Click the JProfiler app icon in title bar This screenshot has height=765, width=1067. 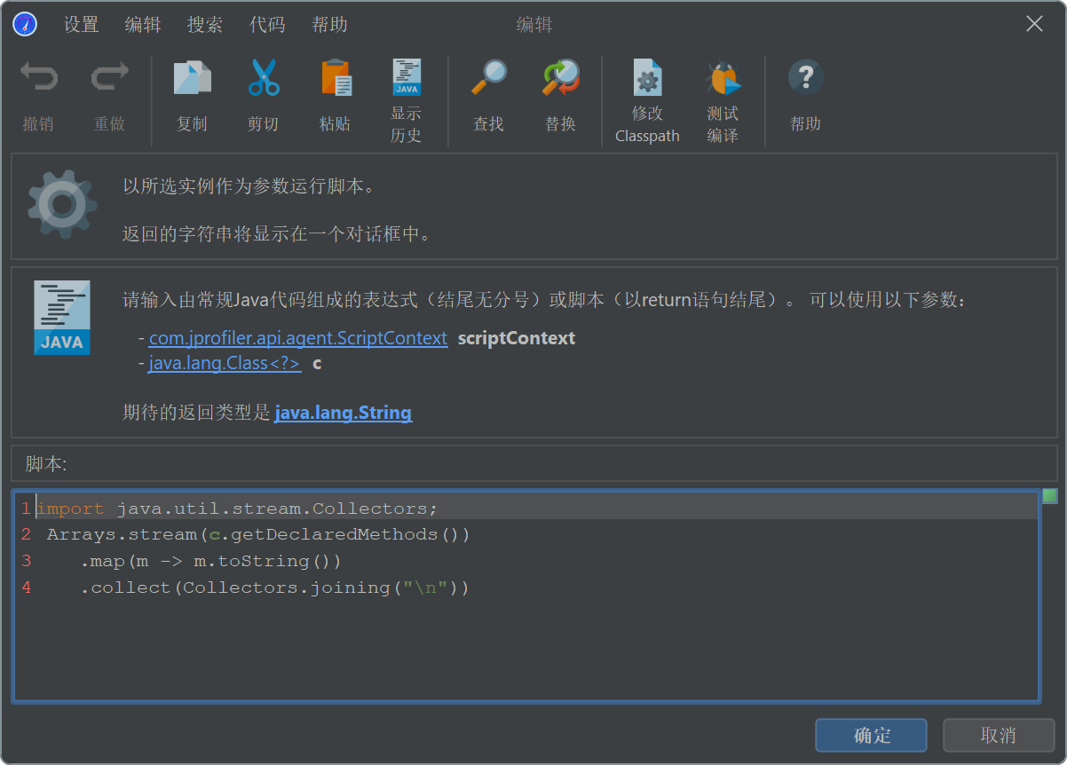(x=25, y=24)
